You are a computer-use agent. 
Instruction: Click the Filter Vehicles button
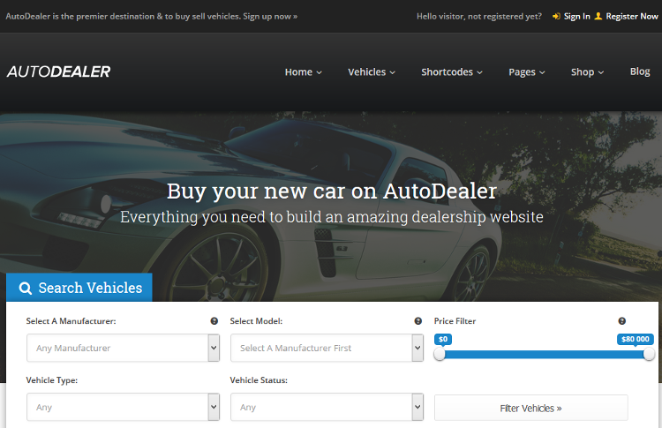531,408
